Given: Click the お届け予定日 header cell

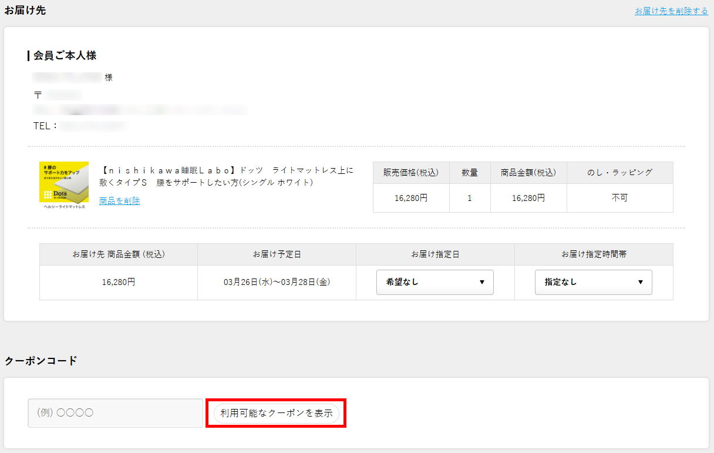Looking at the screenshot, I should coord(277,254).
